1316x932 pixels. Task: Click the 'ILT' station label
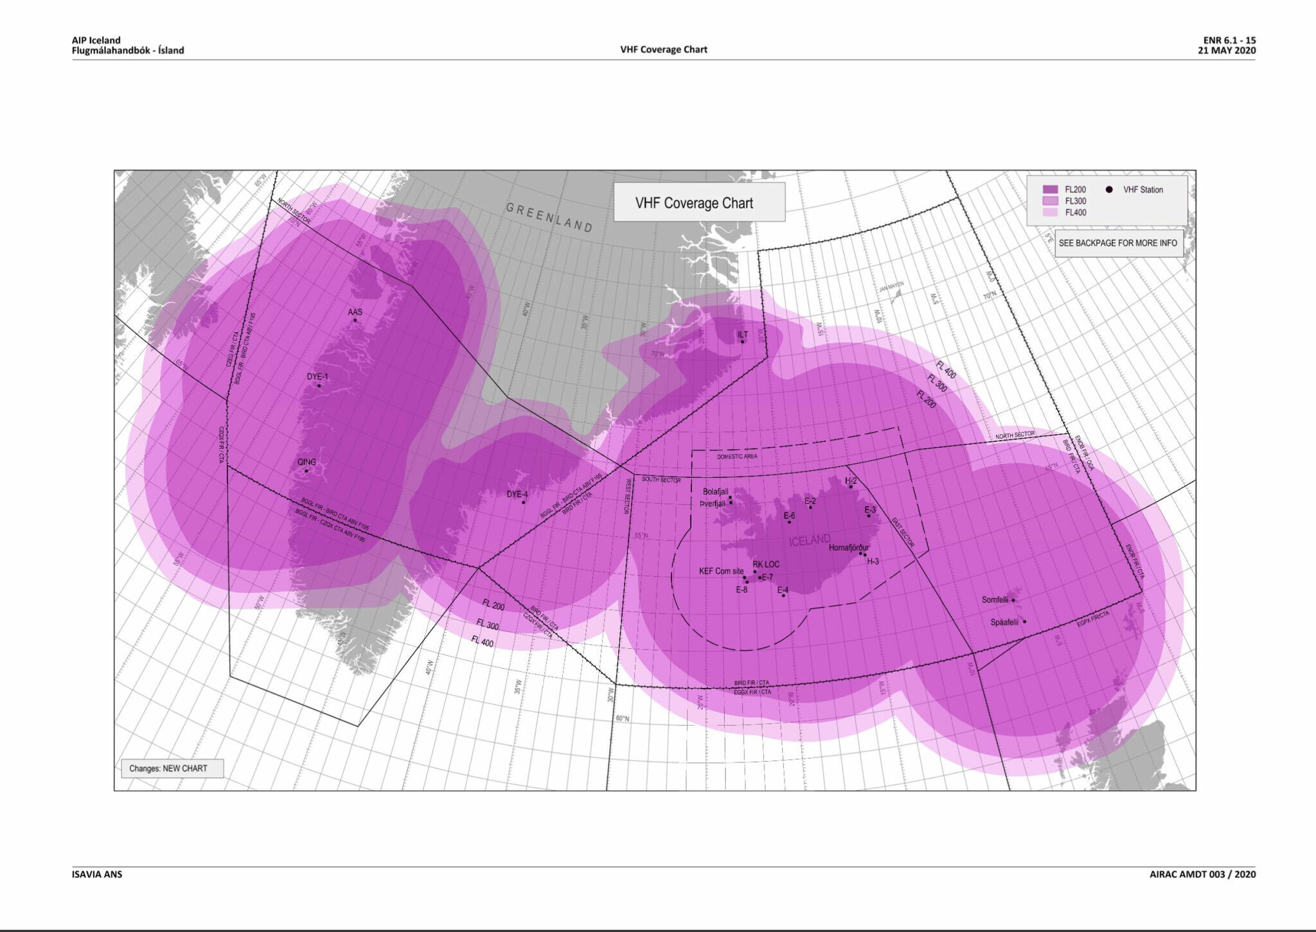click(x=743, y=335)
